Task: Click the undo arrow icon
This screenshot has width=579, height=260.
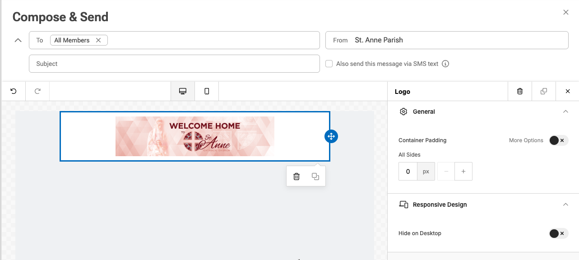Action: click(14, 91)
